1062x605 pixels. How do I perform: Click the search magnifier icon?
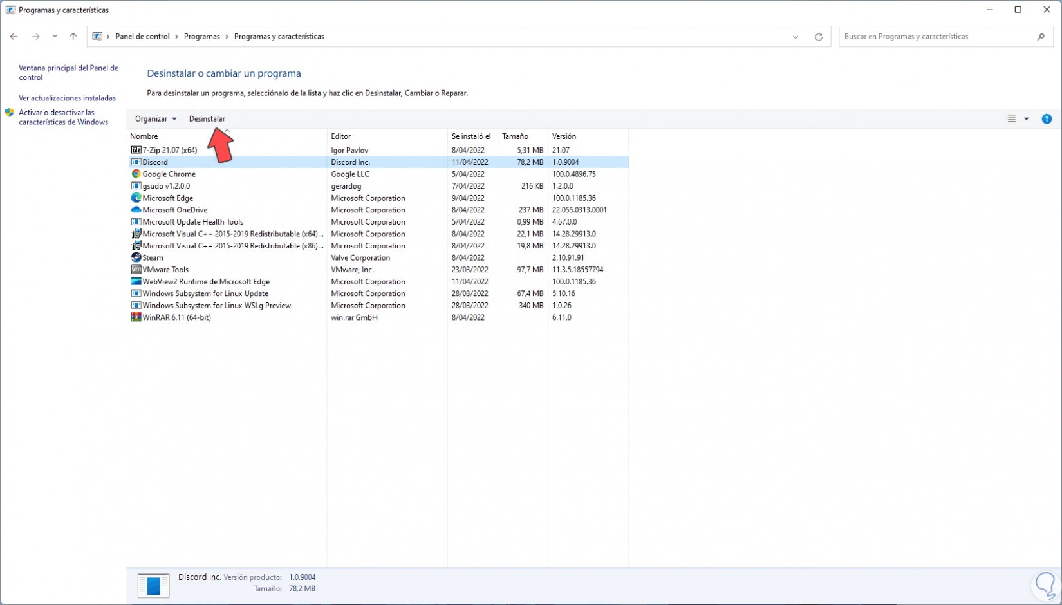tap(1041, 37)
